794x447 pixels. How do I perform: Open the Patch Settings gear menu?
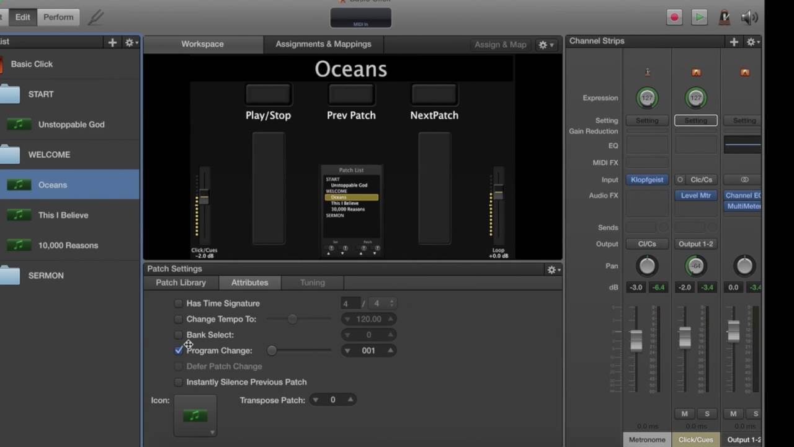553,269
